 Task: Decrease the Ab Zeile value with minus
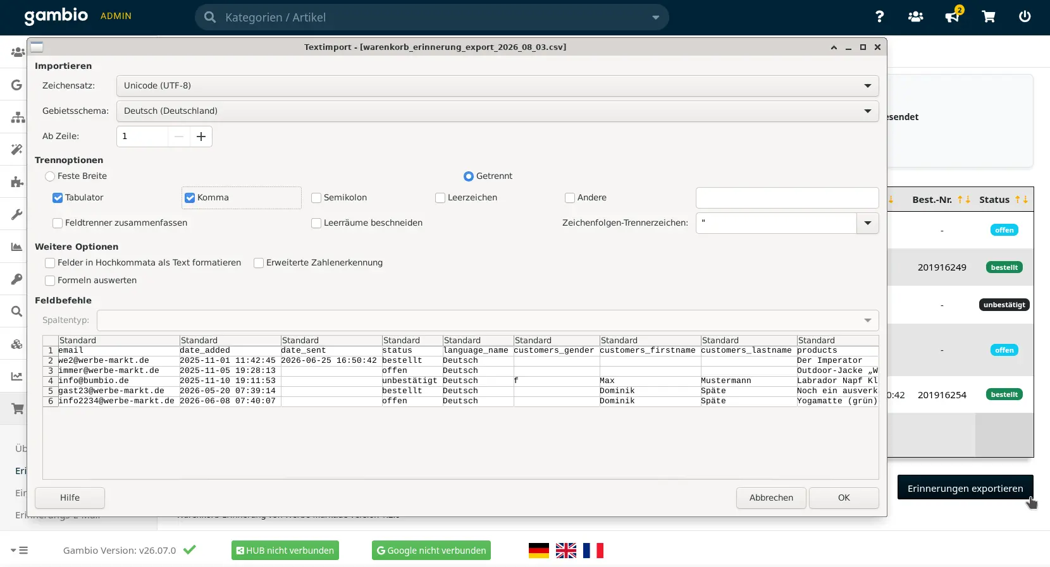click(179, 137)
